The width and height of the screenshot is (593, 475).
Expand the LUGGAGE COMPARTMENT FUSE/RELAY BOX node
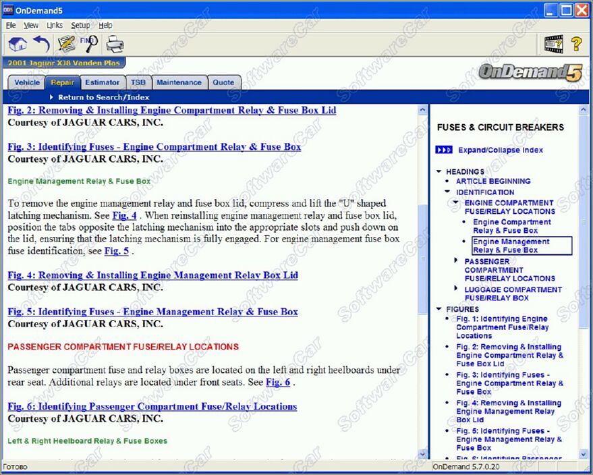tap(456, 289)
